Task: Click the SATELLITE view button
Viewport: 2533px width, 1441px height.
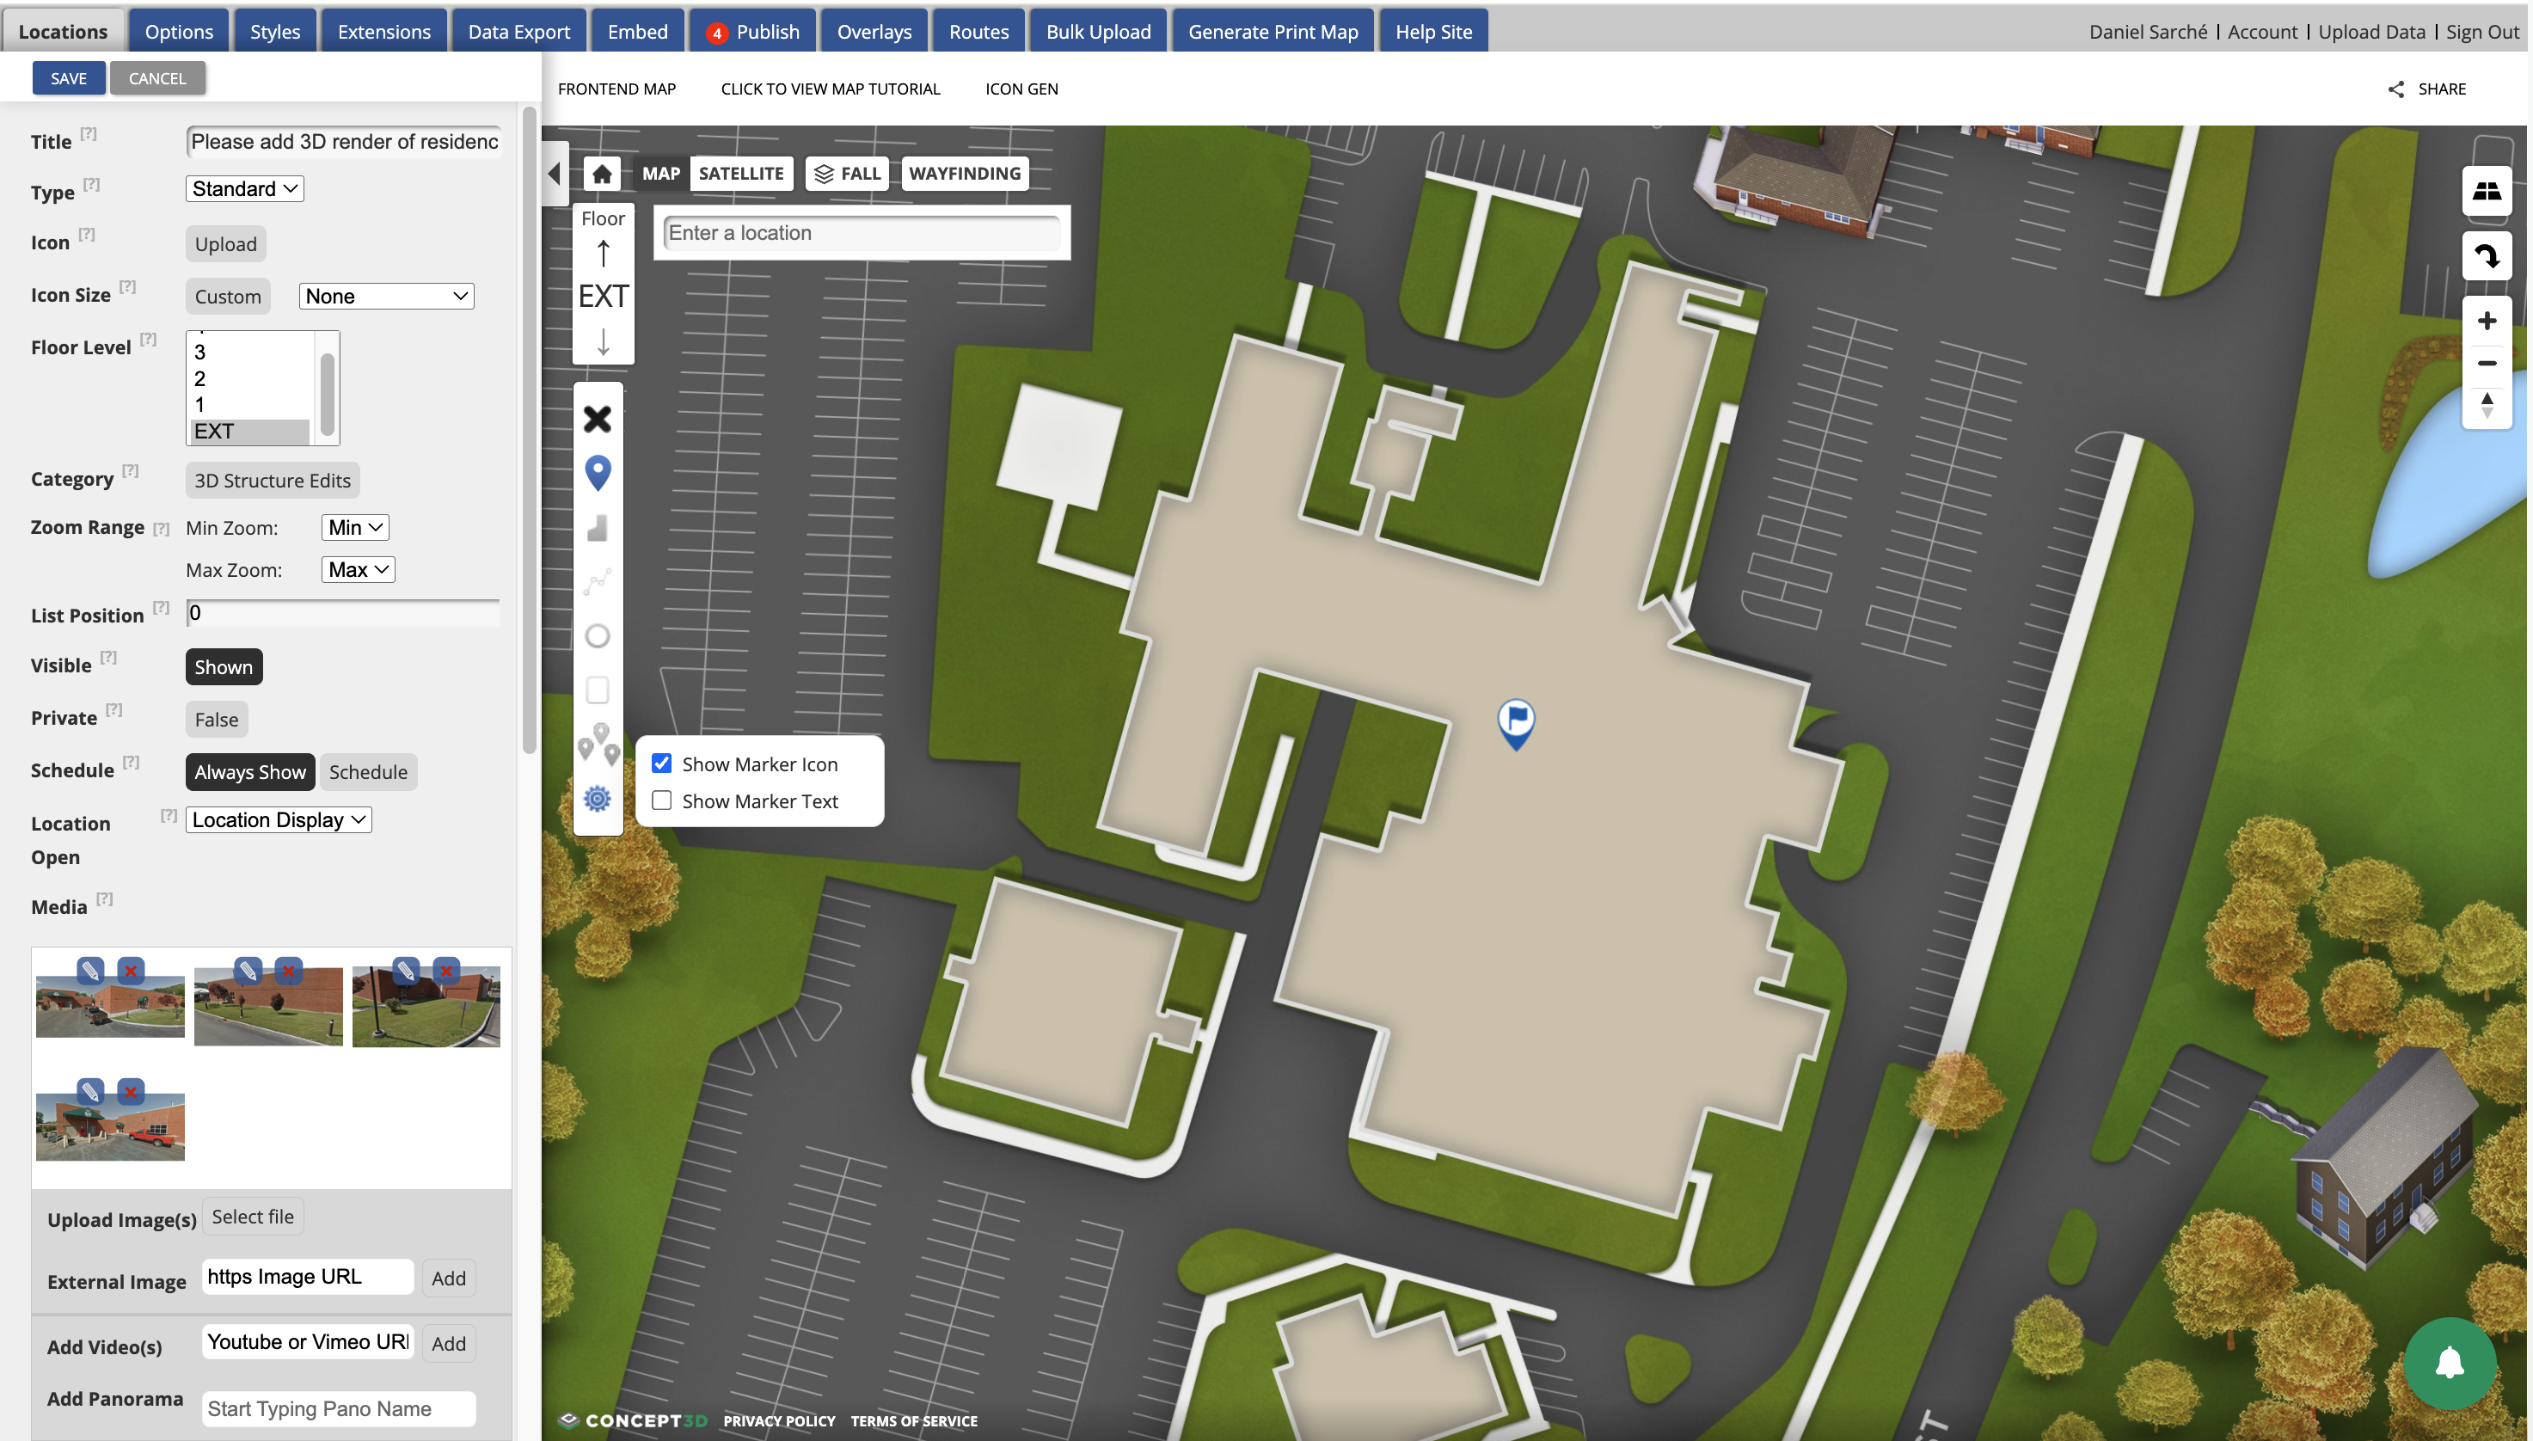Action: point(741,173)
